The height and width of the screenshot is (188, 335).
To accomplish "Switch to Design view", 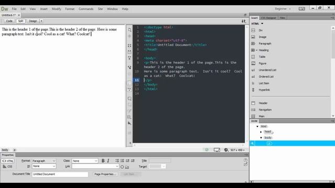I will pos(33,21).
